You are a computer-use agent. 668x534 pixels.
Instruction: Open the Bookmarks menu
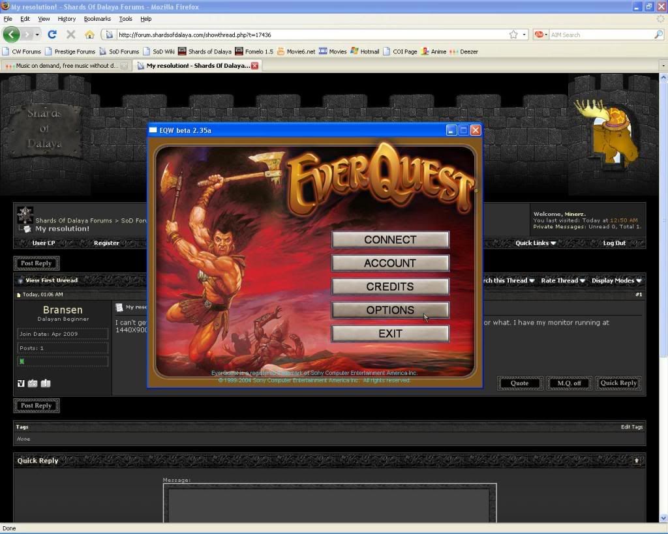click(x=97, y=19)
